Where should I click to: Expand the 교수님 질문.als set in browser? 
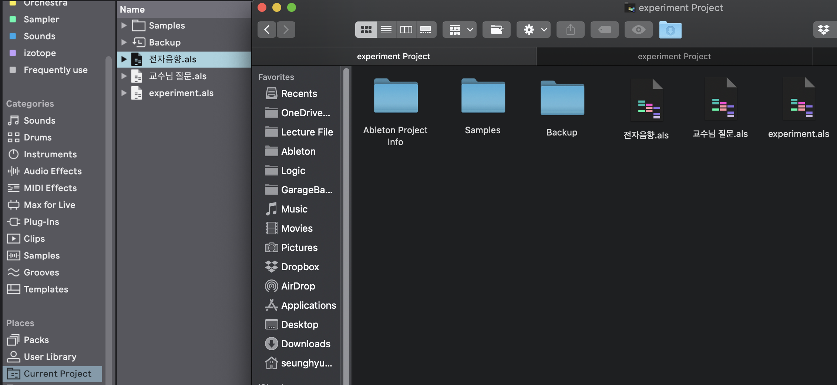click(x=124, y=76)
